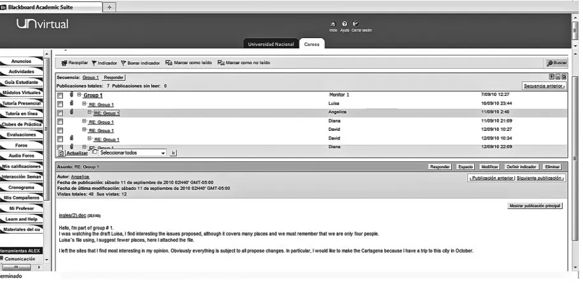Click the pop-out icon in the Secuencia panel
Screen dimensions: 583x287
coord(564,77)
